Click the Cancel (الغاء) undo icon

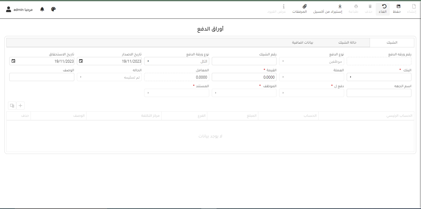384,6
